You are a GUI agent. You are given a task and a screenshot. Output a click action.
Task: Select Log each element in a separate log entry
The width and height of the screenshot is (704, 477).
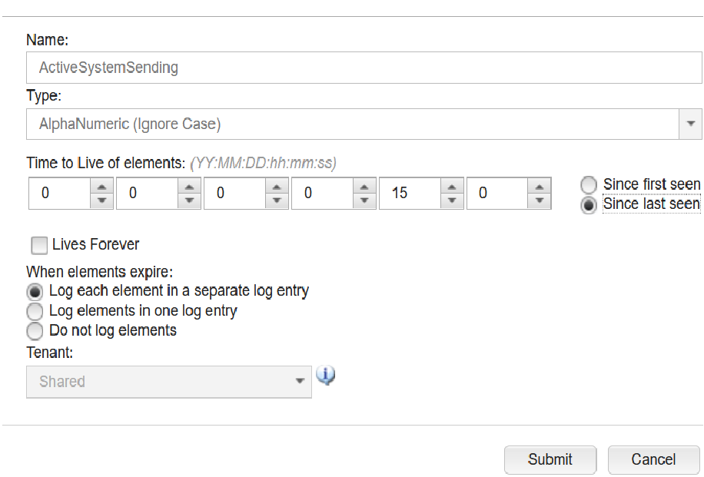[x=35, y=291]
